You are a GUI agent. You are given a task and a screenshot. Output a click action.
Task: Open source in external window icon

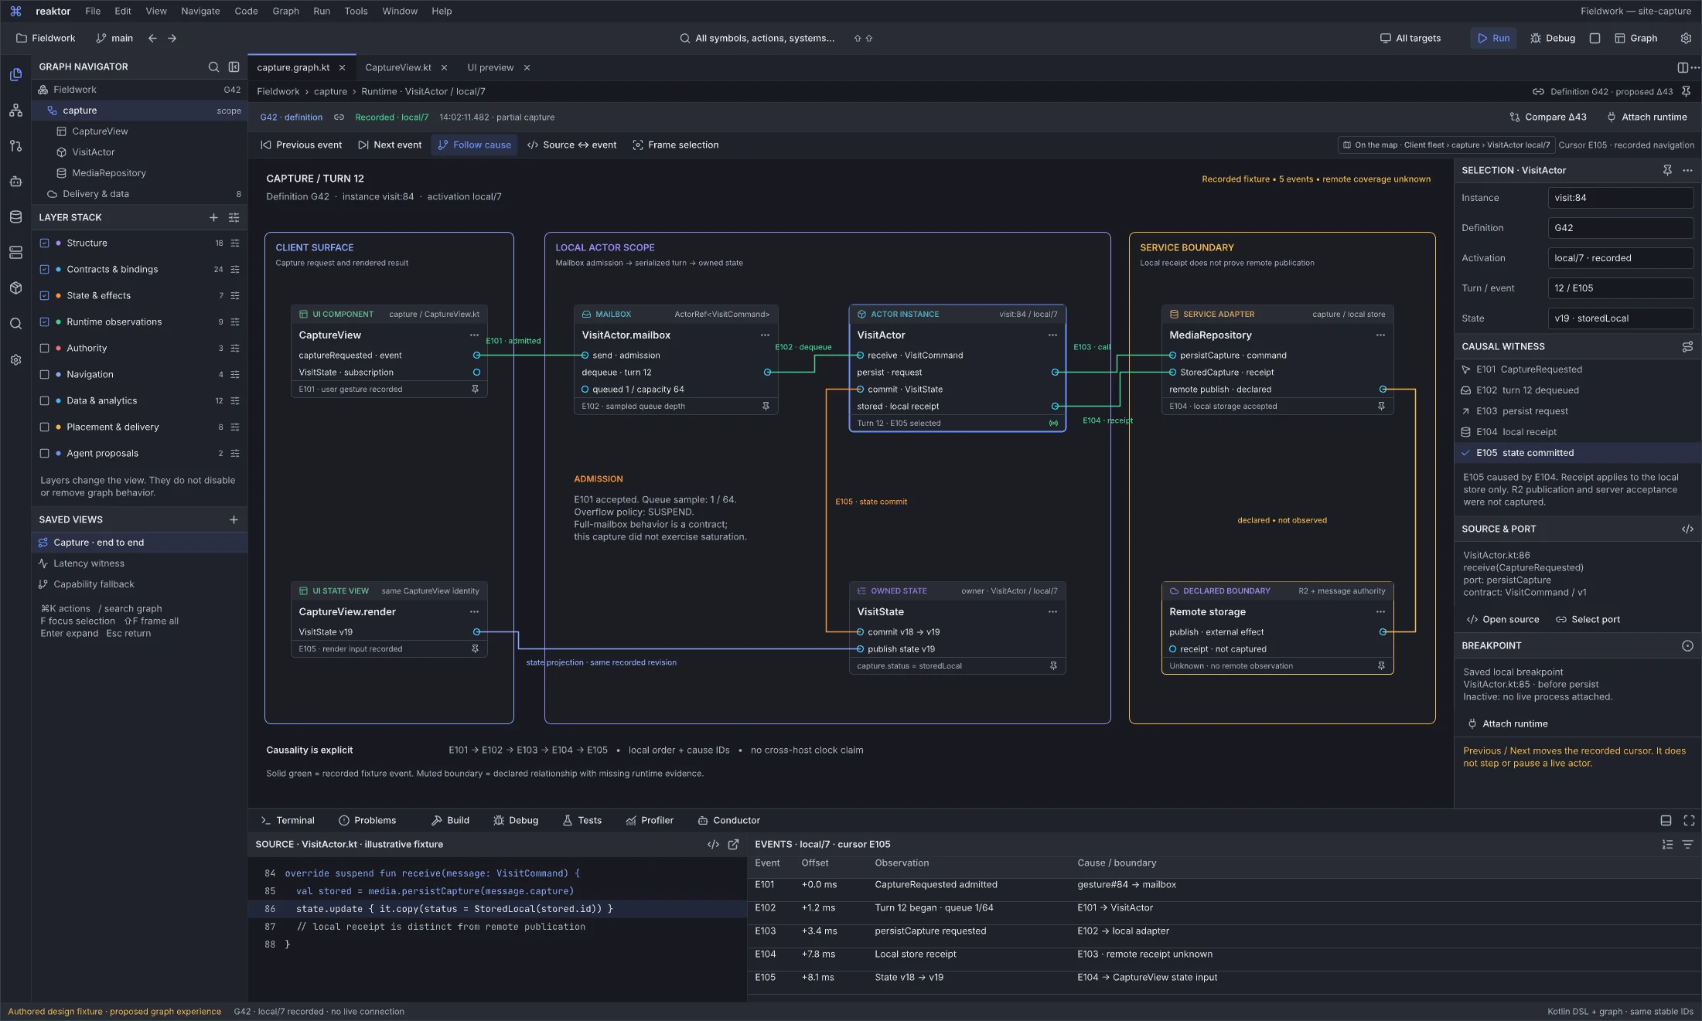click(733, 844)
